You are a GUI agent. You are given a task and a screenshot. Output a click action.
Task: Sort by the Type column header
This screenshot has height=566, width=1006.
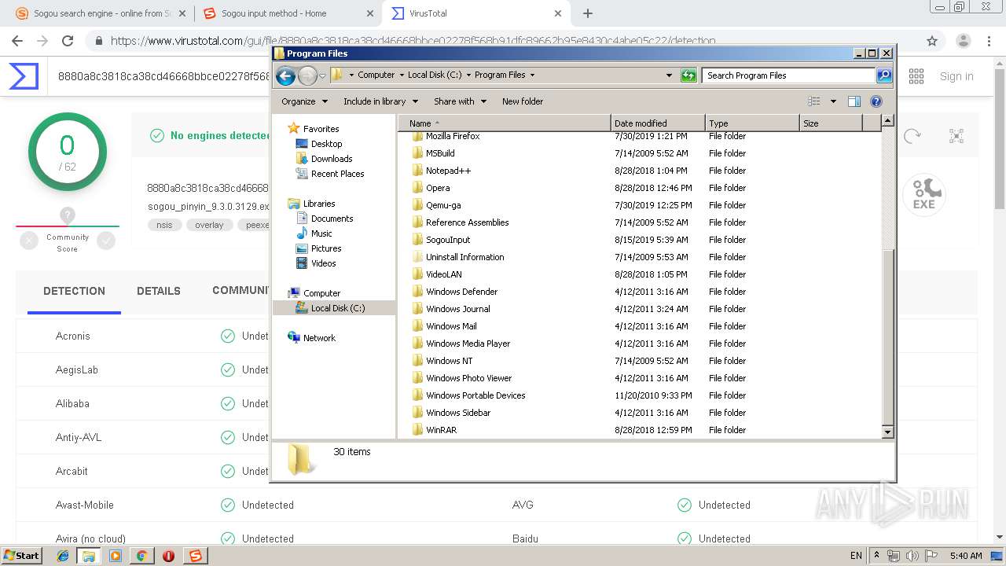tap(752, 123)
